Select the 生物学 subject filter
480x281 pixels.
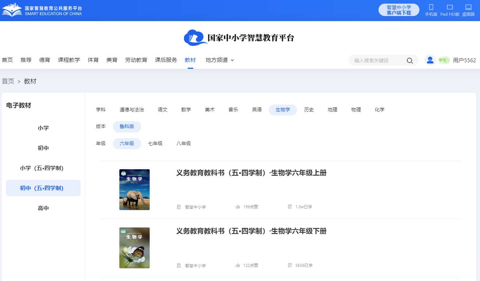pos(283,110)
